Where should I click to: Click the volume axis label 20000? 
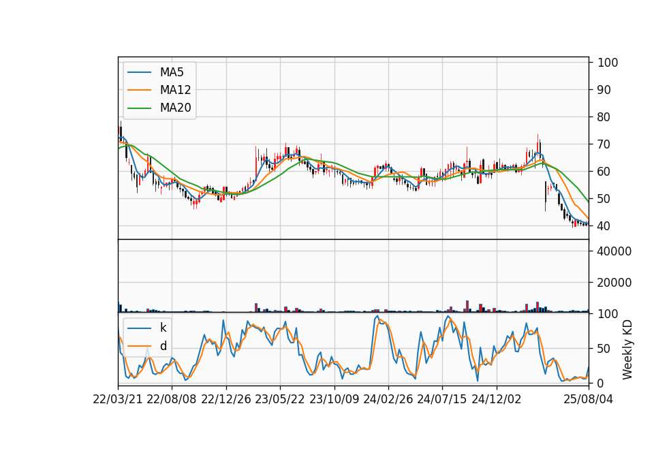(614, 283)
